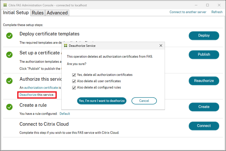Click green checkmark beside Create a rule
Image resolution: width=226 pixels, height=151 pixels.
point(9,107)
